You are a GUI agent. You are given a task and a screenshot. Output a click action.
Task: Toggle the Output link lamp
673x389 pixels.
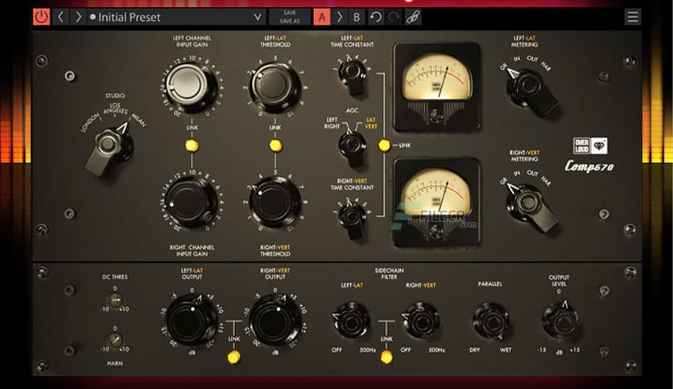click(x=234, y=356)
